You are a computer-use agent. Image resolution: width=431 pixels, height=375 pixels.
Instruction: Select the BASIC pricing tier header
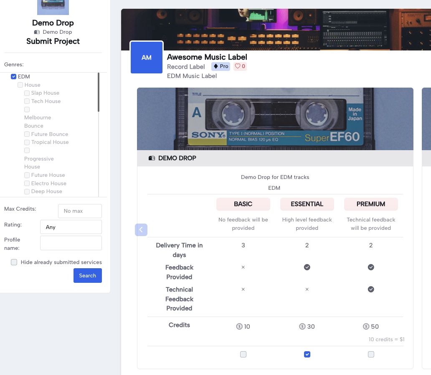pos(243,204)
